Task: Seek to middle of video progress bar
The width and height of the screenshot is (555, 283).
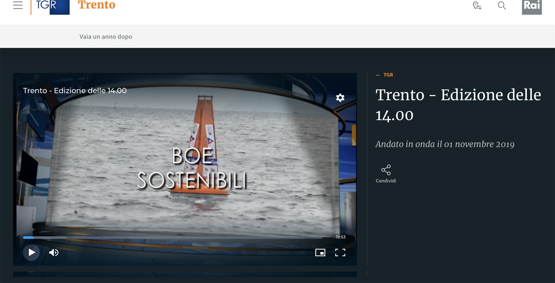Action: click(173, 238)
